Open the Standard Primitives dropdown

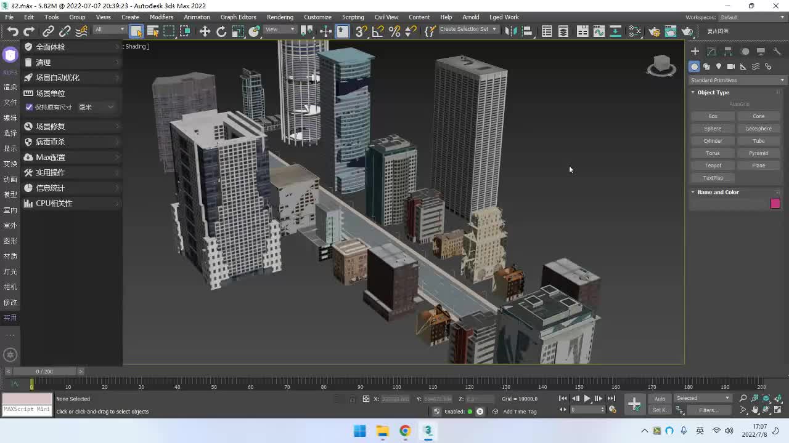737,80
